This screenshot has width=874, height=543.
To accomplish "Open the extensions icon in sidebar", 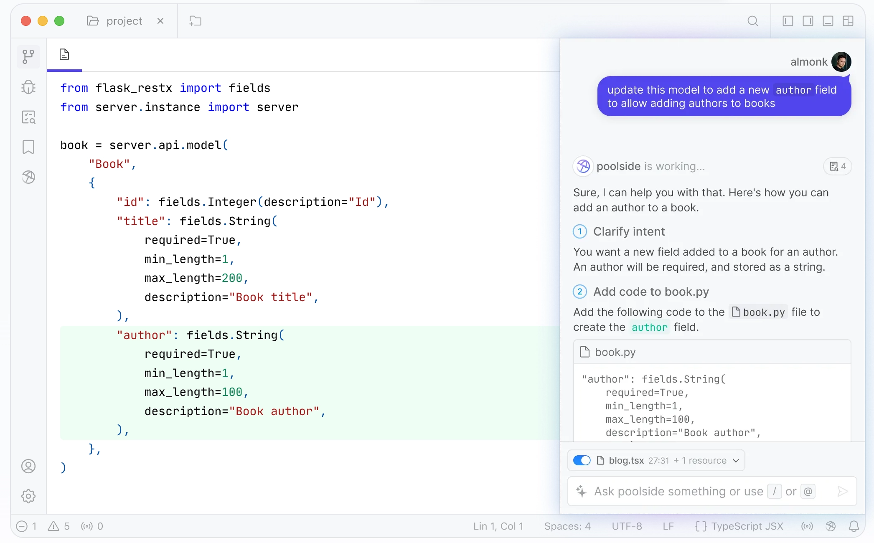I will (29, 176).
